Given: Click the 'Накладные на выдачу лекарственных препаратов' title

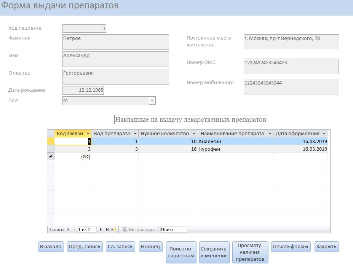Looking at the screenshot, I should [x=191, y=120].
